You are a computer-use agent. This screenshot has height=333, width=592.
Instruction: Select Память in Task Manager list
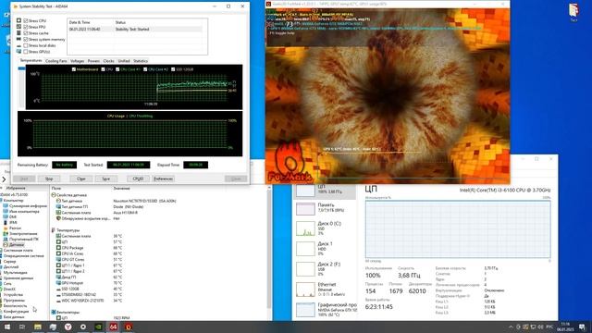point(325,208)
